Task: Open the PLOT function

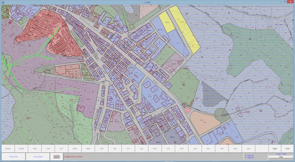Action: 155,149
